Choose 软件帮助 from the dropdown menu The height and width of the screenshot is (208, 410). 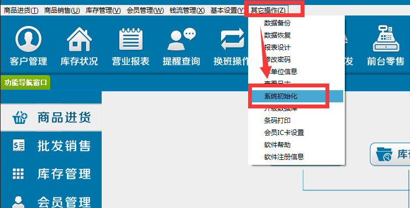coord(277,145)
